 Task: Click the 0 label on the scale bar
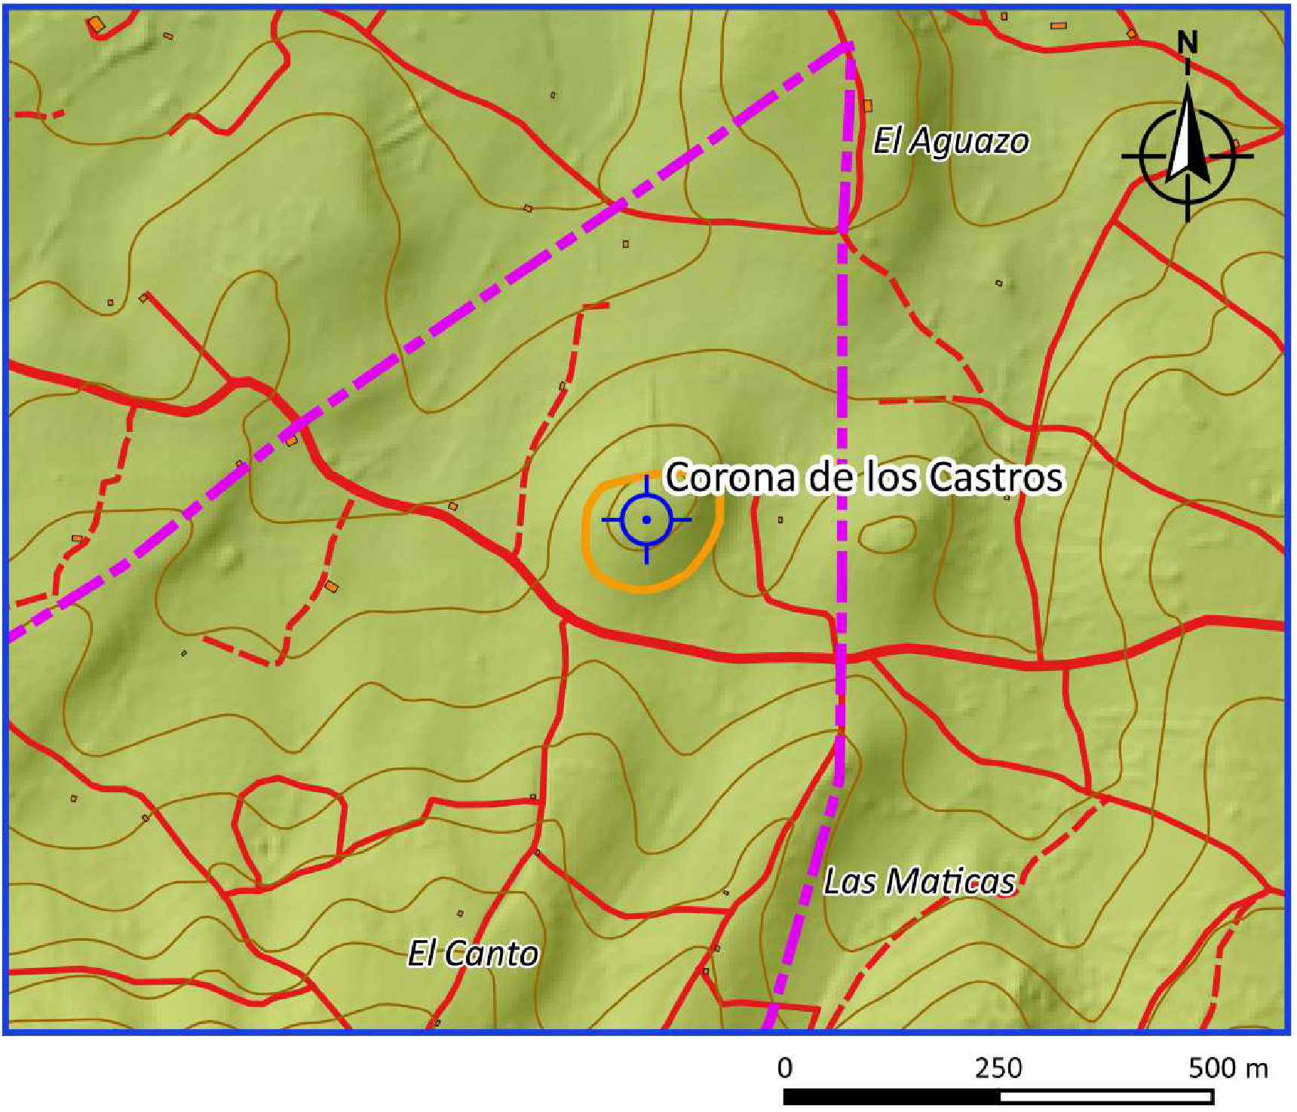point(785,1068)
